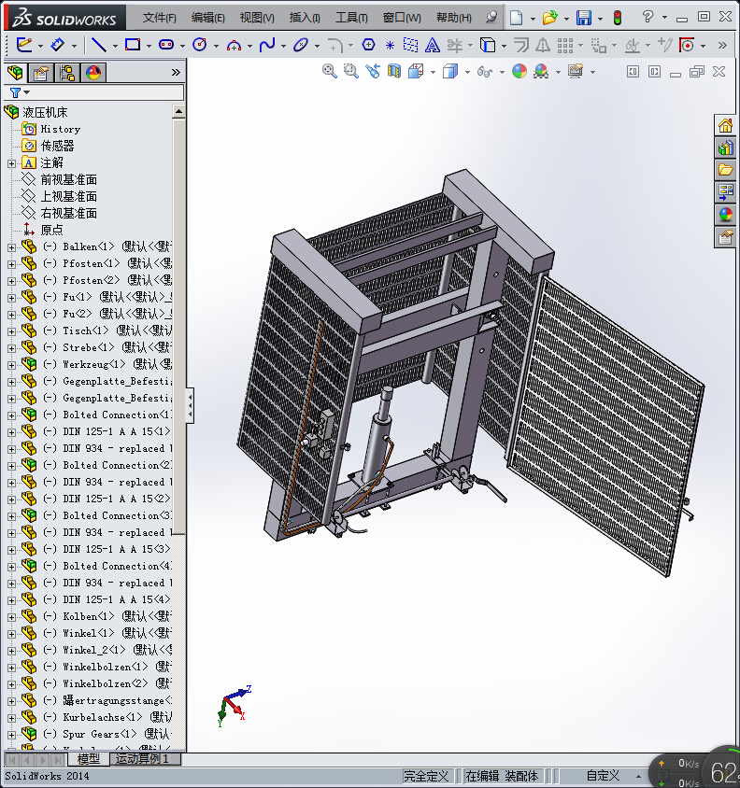This screenshot has height=788, width=740.
Task: Select the Corner Rectangle sketch tool
Action: (132, 45)
